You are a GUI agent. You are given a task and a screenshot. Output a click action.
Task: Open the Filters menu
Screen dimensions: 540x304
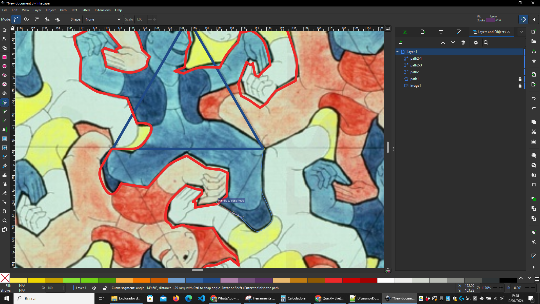(86, 10)
